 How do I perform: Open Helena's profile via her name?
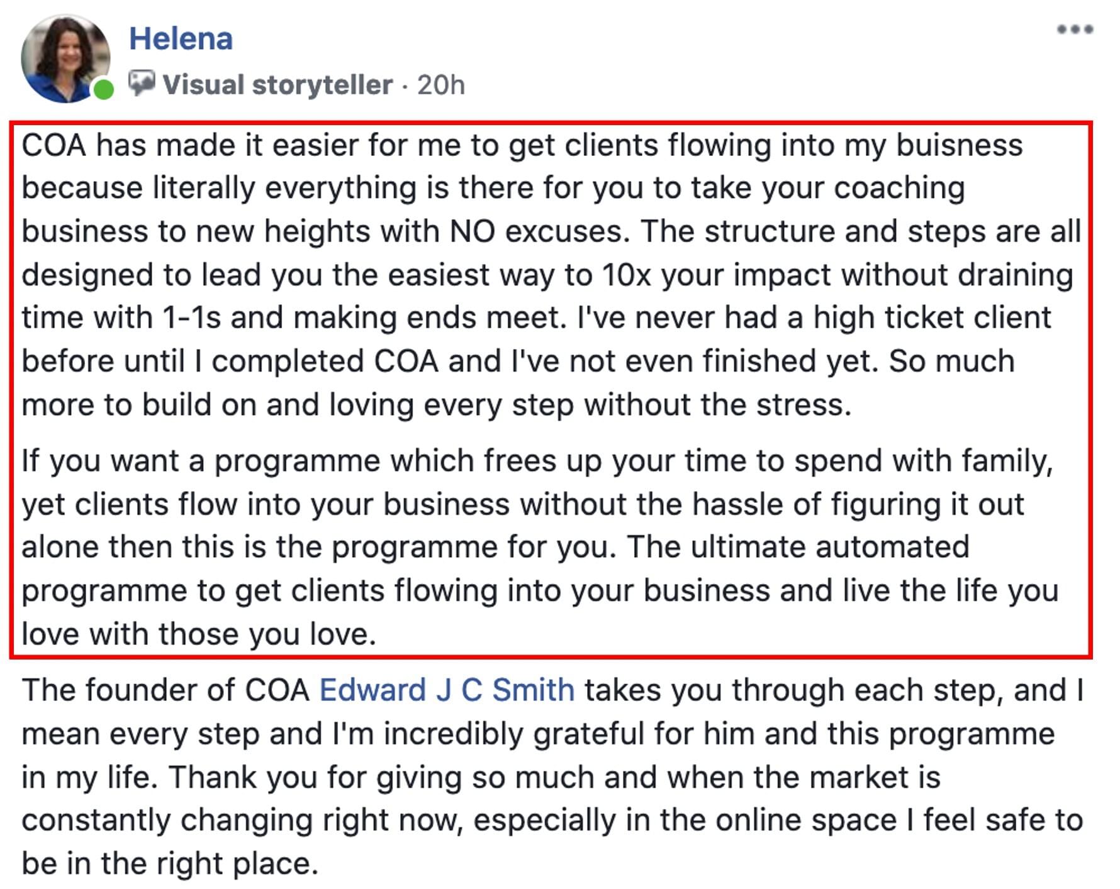[x=181, y=38]
